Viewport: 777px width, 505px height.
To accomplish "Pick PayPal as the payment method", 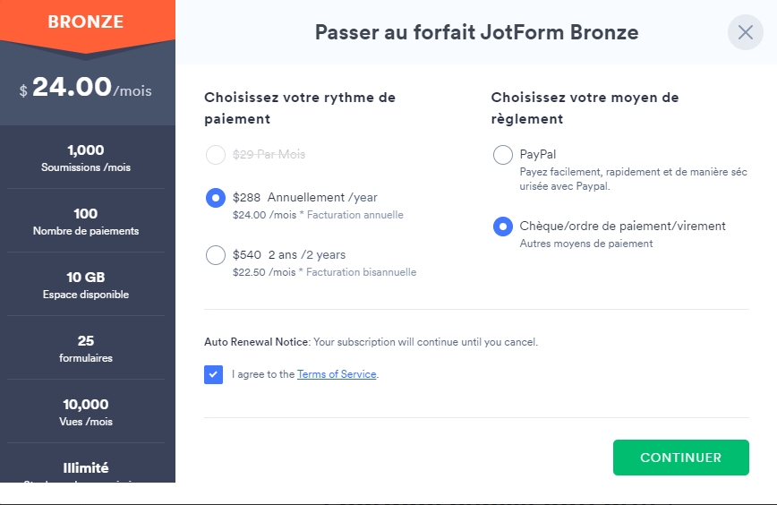I will pyautogui.click(x=502, y=155).
